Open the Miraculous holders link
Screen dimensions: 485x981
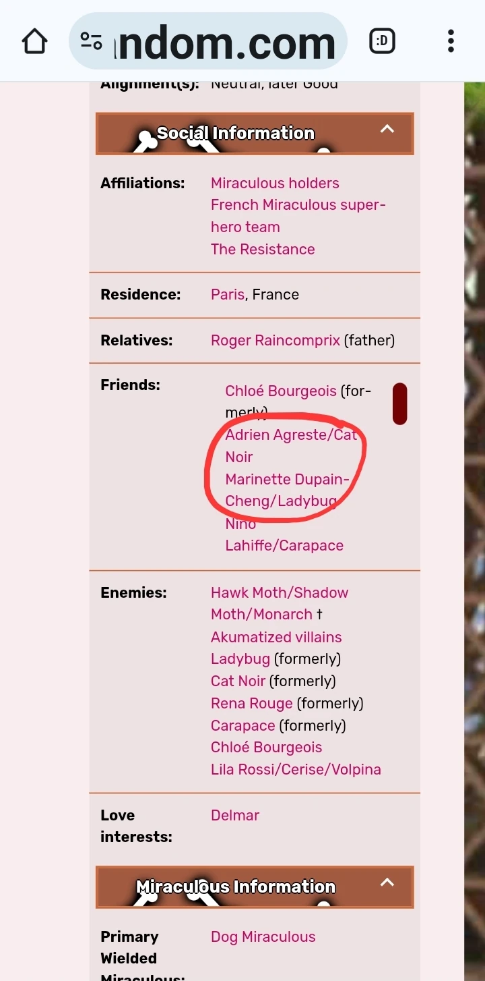(x=275, y=183)
